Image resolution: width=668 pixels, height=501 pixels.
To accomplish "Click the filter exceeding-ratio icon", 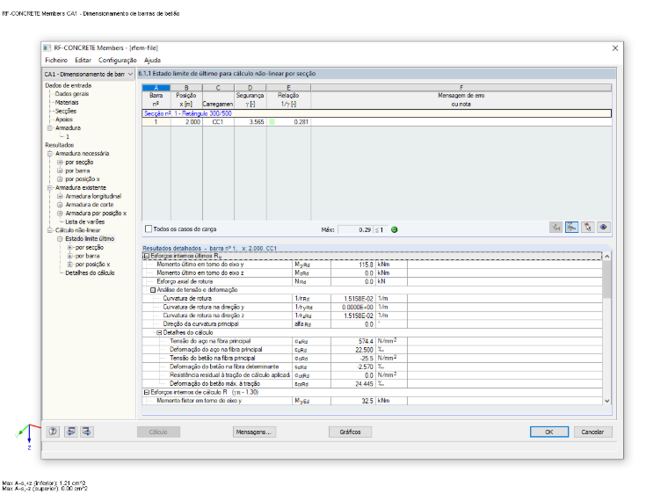I will (x=556, y=228).
